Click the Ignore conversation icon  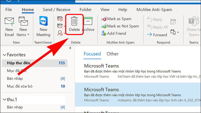tap(60, 19)
